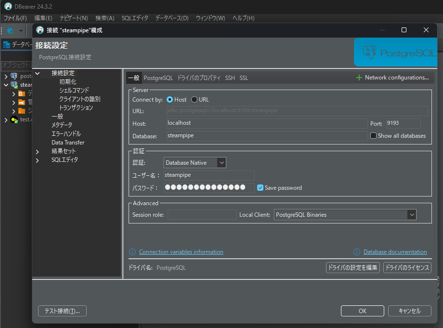Image resolution: width=443 pixels, height=328 pixels.
Task: Click the test connection icon in navigator
Action: click(14, 120)
